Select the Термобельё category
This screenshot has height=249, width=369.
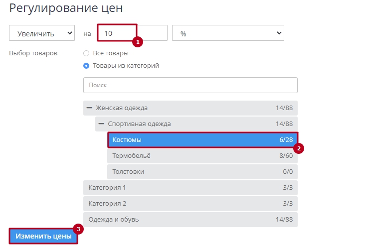[202, 156]
